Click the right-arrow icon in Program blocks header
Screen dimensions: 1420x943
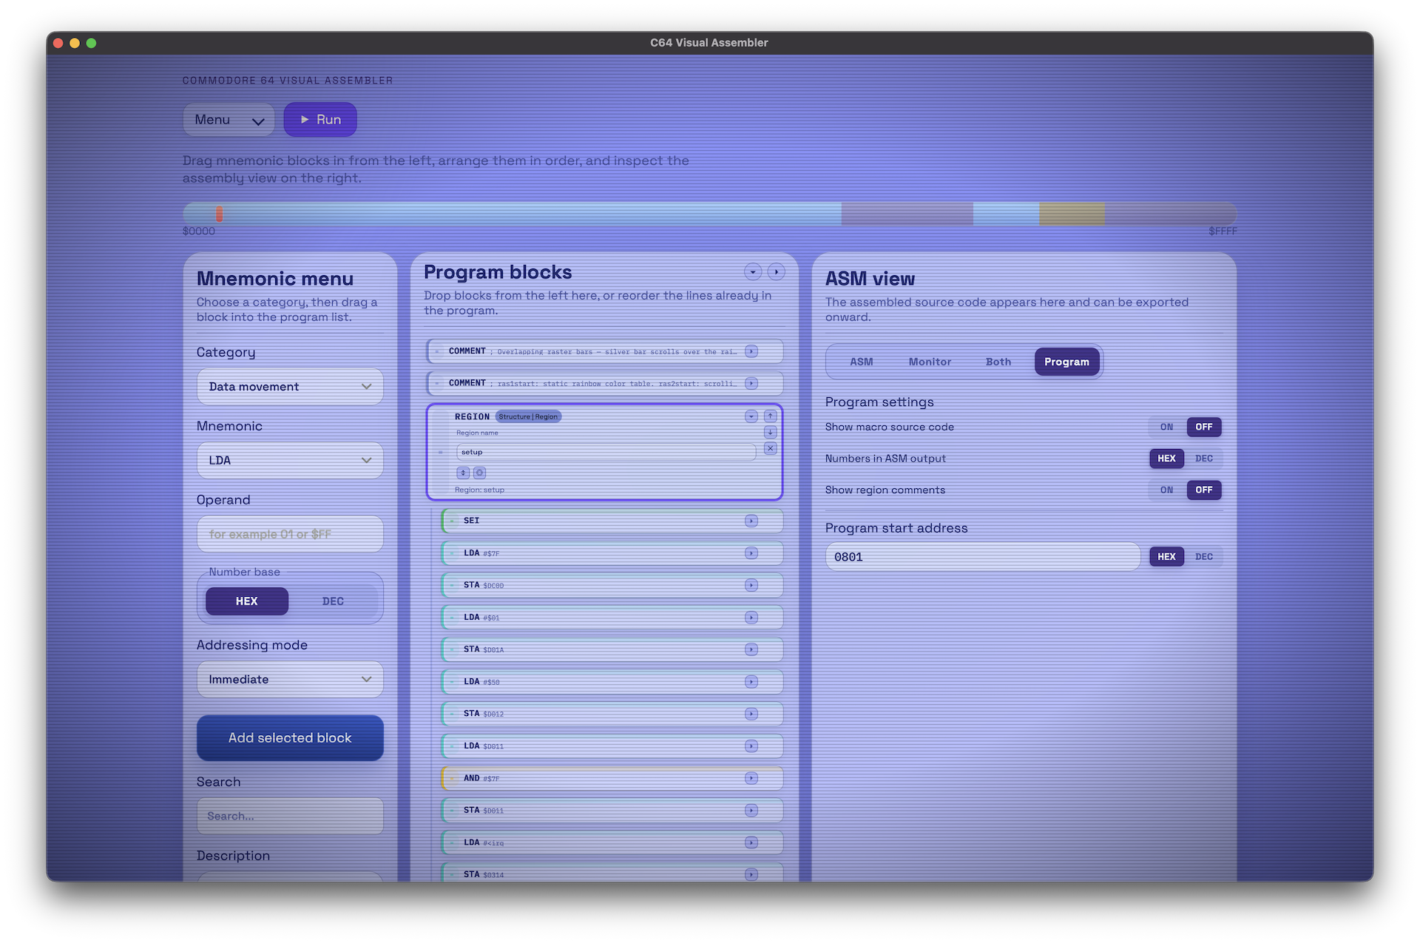pyautogui.click(x=776, y=272)
